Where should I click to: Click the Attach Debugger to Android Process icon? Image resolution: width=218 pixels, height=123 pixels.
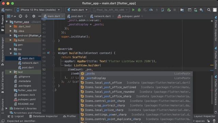click(169, 10)
